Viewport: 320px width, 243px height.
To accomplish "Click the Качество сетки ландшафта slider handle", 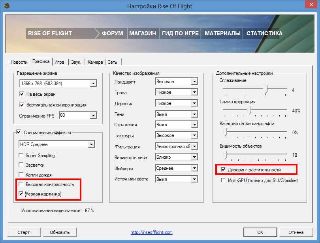I will [226, 133].
